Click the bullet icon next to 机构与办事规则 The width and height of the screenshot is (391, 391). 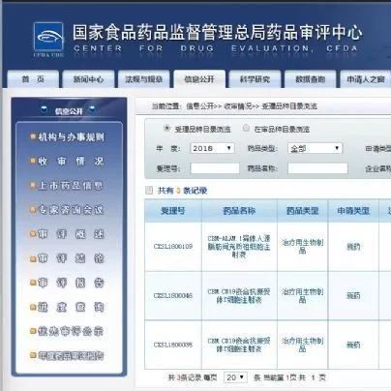click(33, 136)
